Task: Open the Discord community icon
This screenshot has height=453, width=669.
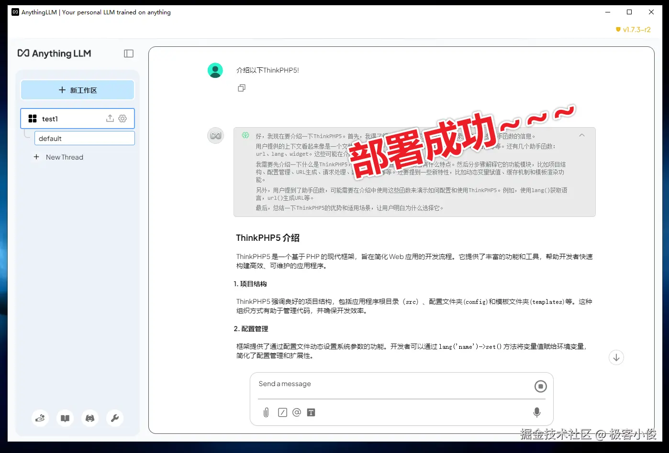Action: click(x=90, y=418)
